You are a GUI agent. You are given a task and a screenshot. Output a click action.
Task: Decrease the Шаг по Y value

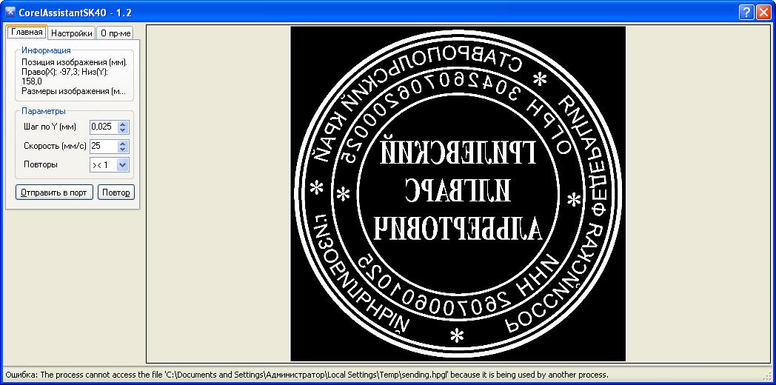click(x=123, y=130)
